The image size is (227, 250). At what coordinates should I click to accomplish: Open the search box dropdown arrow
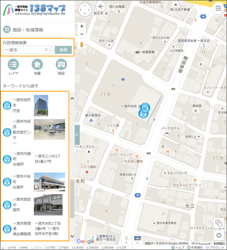52,50
